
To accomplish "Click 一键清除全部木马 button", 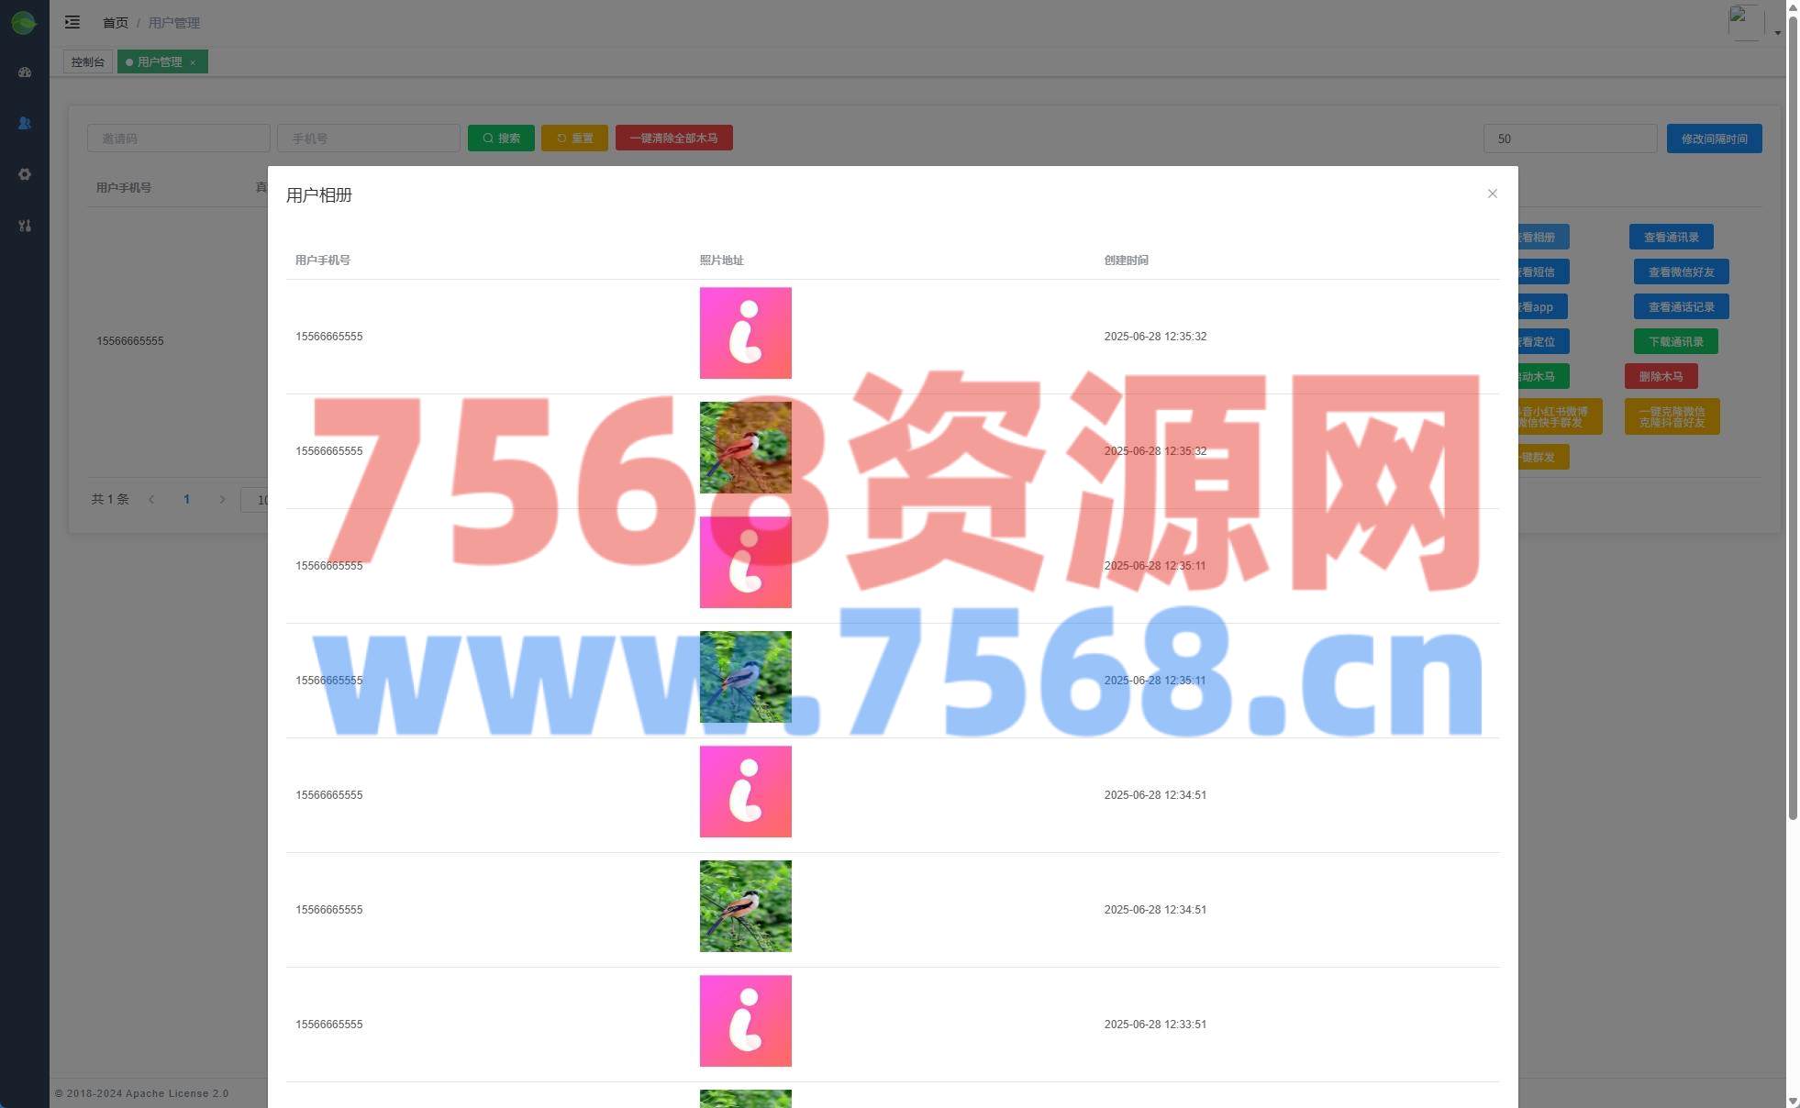I will point(673,138).
